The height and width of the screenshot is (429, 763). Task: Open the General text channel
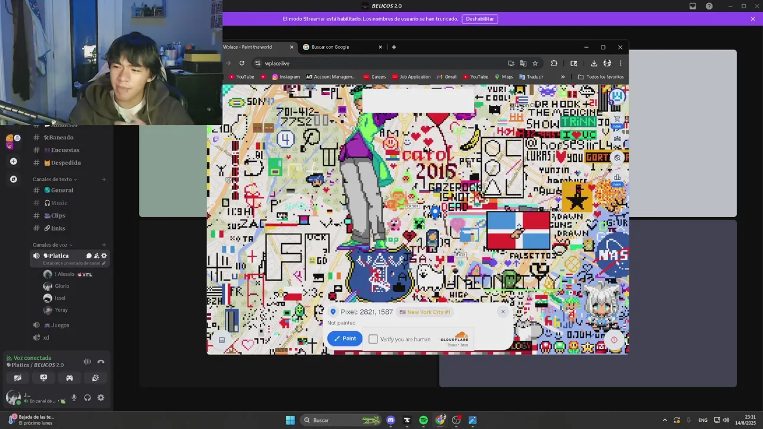(70, 190)
